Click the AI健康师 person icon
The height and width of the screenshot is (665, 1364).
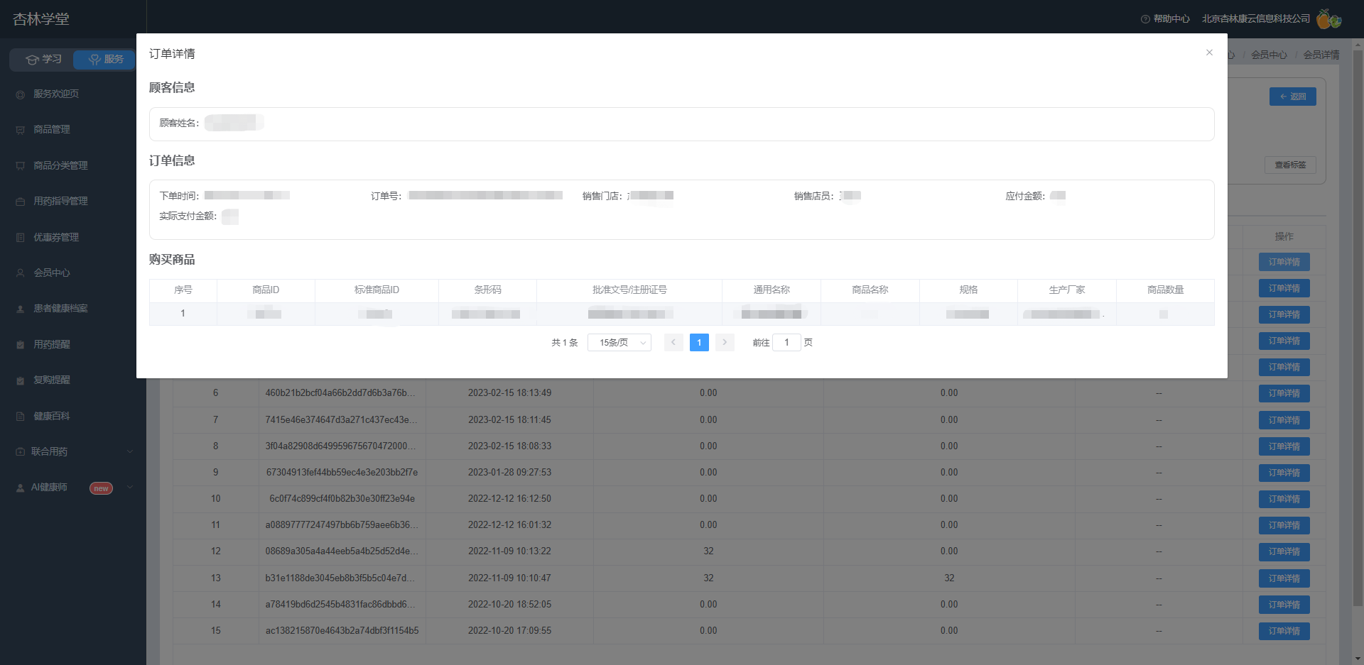click(x=21, y=488)
